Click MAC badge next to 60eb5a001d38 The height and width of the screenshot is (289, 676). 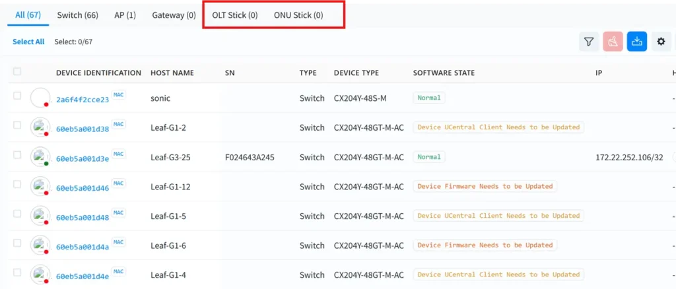[x=119, y=124]
